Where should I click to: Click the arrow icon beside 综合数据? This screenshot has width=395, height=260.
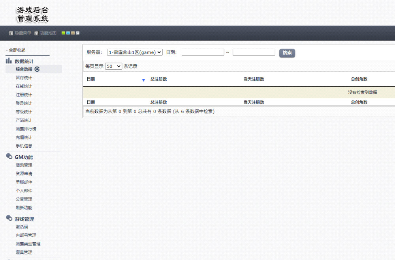pyautogui.click(x=38, y=69)
